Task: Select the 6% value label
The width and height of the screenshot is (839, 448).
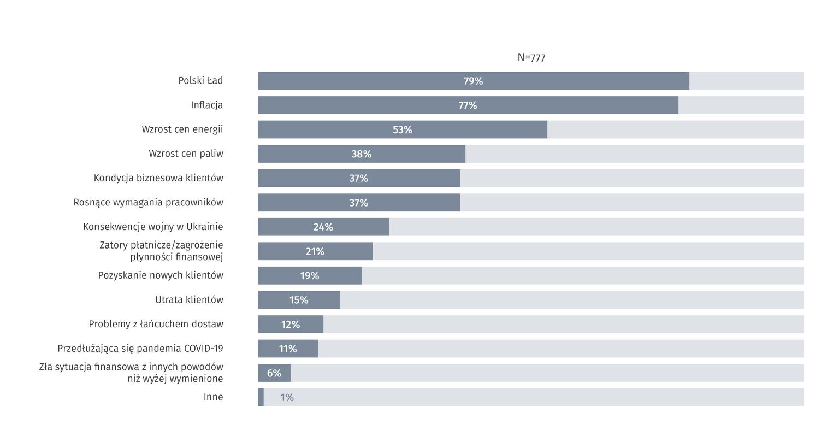Action: click(274, 373)
